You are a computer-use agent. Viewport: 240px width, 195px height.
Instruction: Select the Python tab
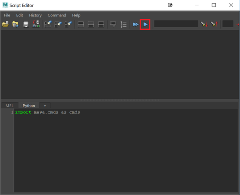click(29, 106)
